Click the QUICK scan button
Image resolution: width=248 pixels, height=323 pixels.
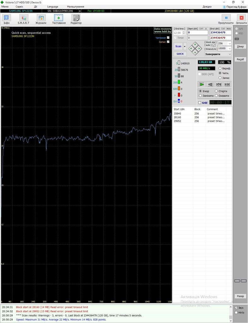point(180,54)
